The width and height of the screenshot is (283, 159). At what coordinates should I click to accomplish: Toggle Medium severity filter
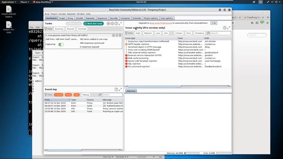(148, 33)
